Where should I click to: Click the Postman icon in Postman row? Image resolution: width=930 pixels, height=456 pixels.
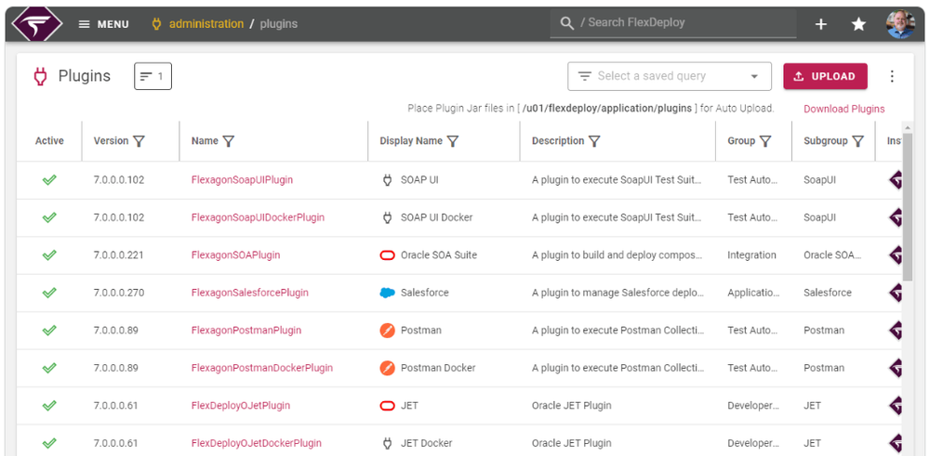click(x=387, y=331)
